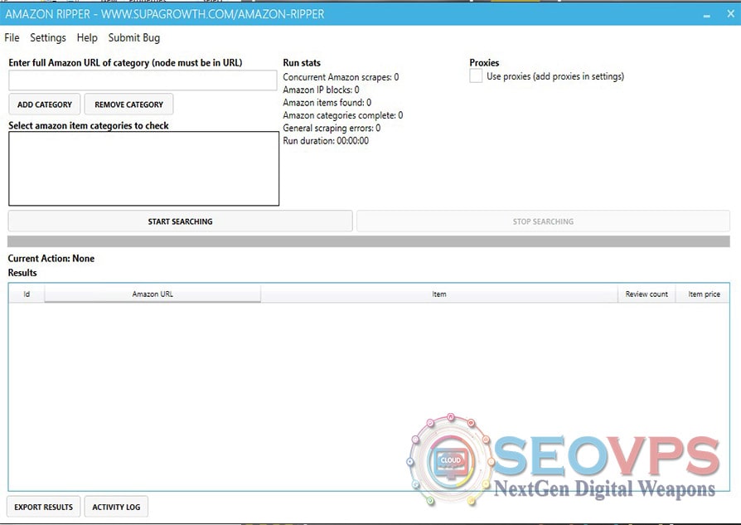Sort results by the Id column header
The width and height of the screenshot is (741, 525).
click(27, 294)
